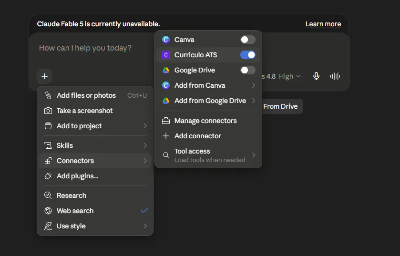Click the search icon beside Tool access
The height and width of the screenshot is (256, 400).
166,155
